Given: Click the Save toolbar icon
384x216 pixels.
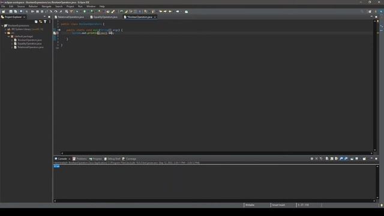Looking at the screenshot, I should coord(11,11).
